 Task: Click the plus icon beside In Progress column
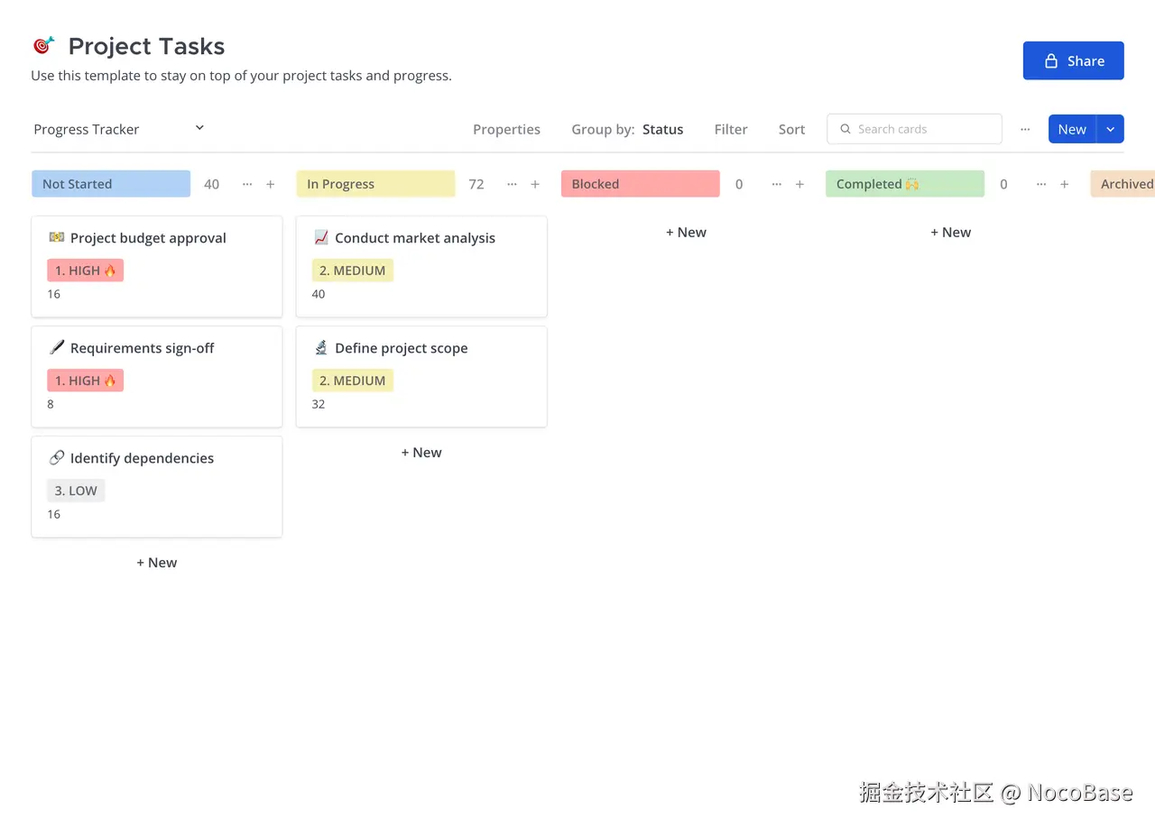(535, 184)
